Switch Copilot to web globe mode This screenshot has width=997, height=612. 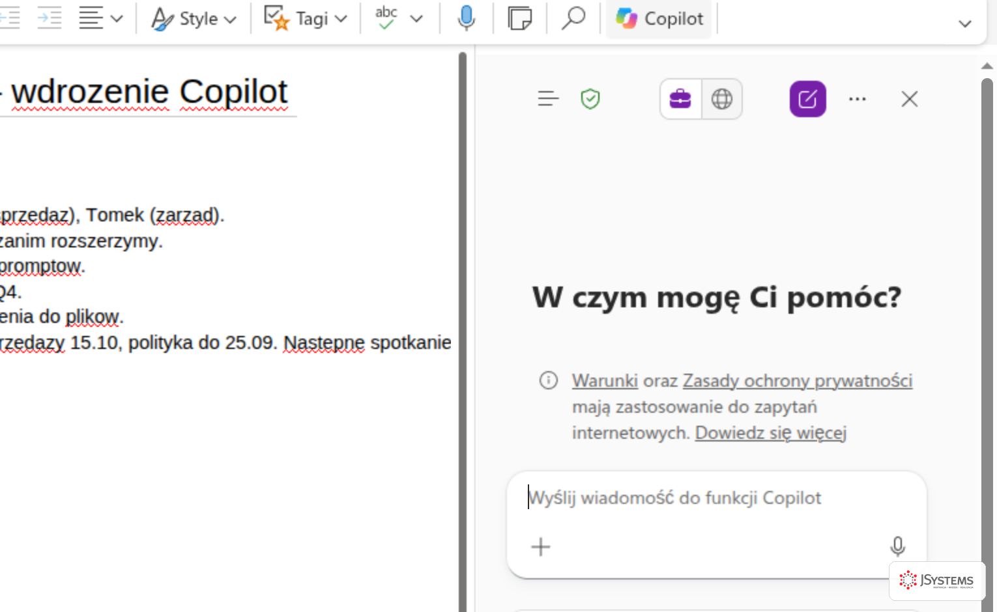pos(722,99)
